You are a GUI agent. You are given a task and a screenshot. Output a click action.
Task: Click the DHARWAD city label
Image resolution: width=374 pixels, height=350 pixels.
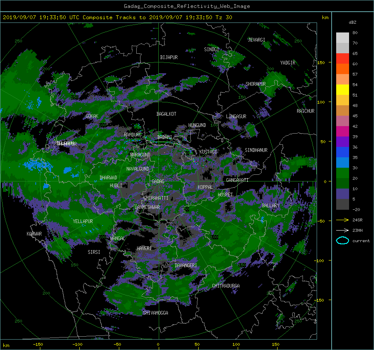(x=108, y=178)
